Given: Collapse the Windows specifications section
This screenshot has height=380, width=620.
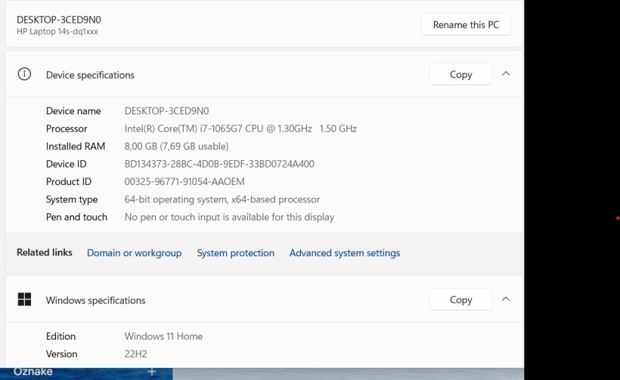Looking at the screenshot, I should point(505,299).
